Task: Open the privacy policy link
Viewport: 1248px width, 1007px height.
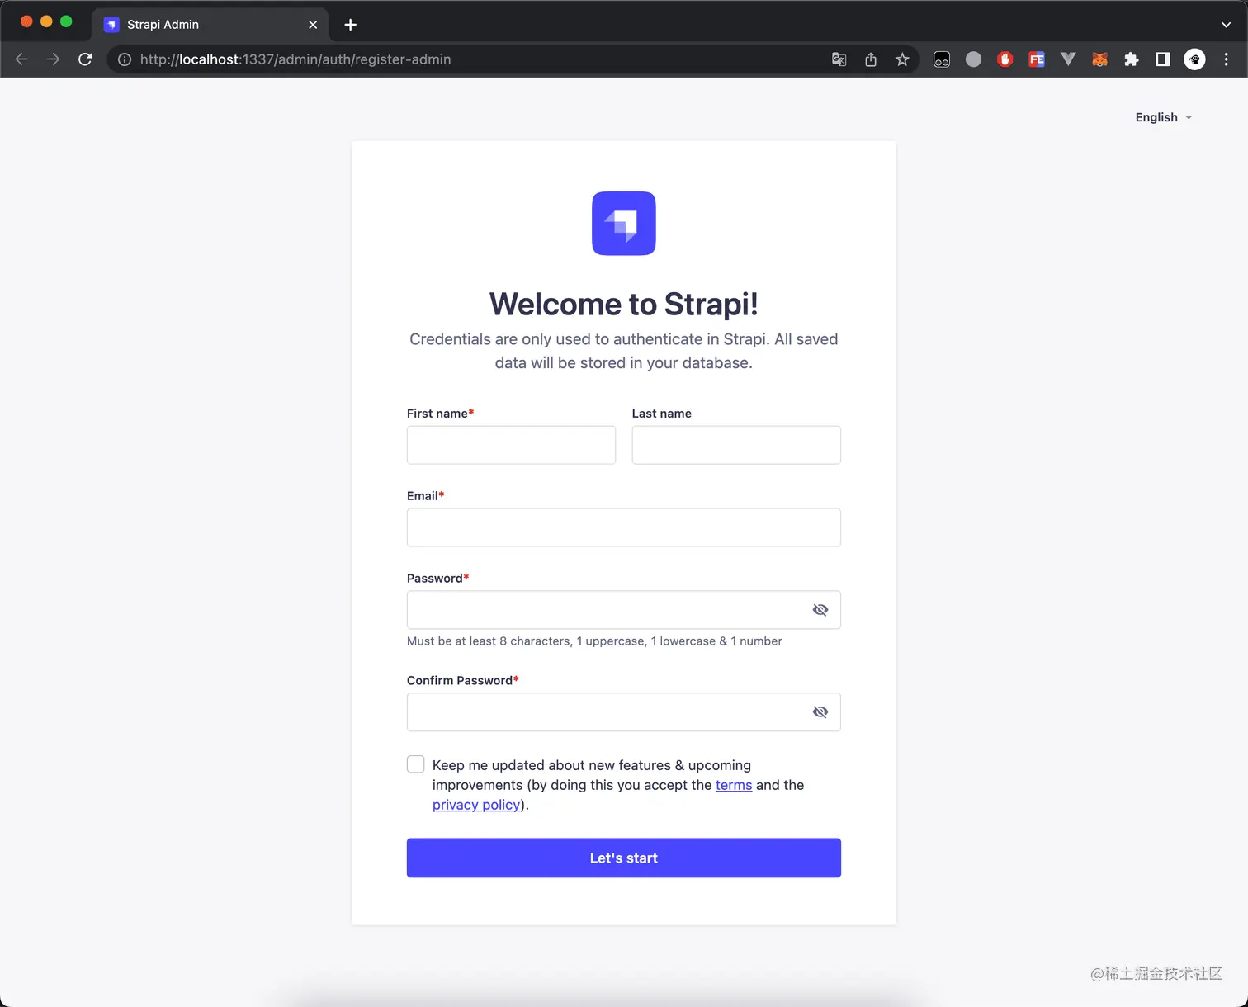Action: [x=476, y=805]
